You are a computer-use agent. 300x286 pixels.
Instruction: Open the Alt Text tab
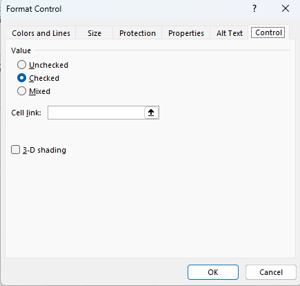point(230,33)
